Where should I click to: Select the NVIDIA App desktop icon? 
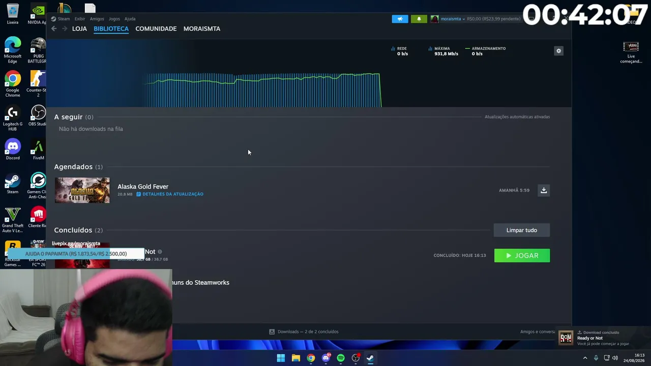tap(38, 15)
